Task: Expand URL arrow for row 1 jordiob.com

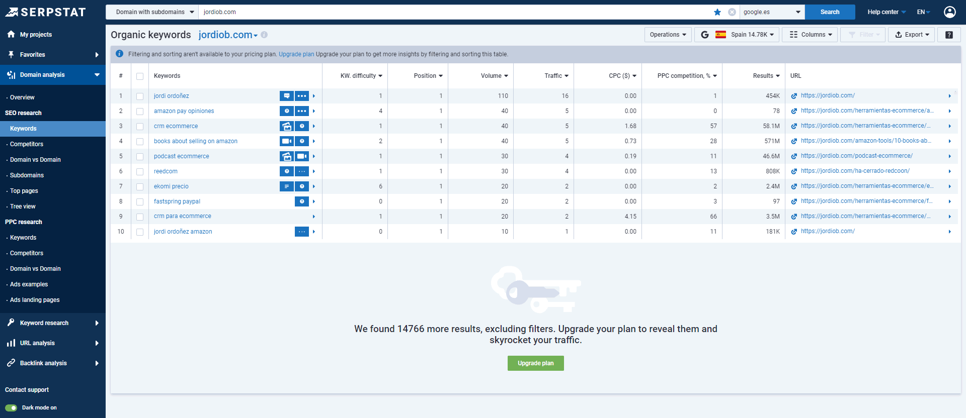Action: point(950,96)
